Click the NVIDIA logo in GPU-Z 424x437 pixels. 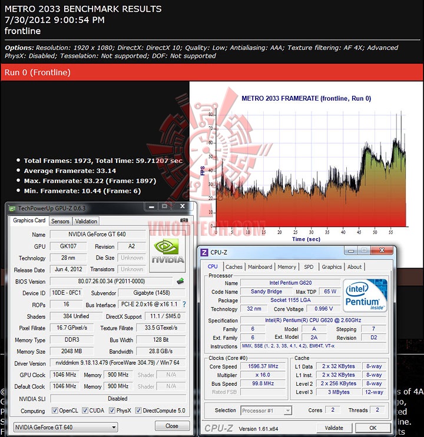click(x=167, y=251)
